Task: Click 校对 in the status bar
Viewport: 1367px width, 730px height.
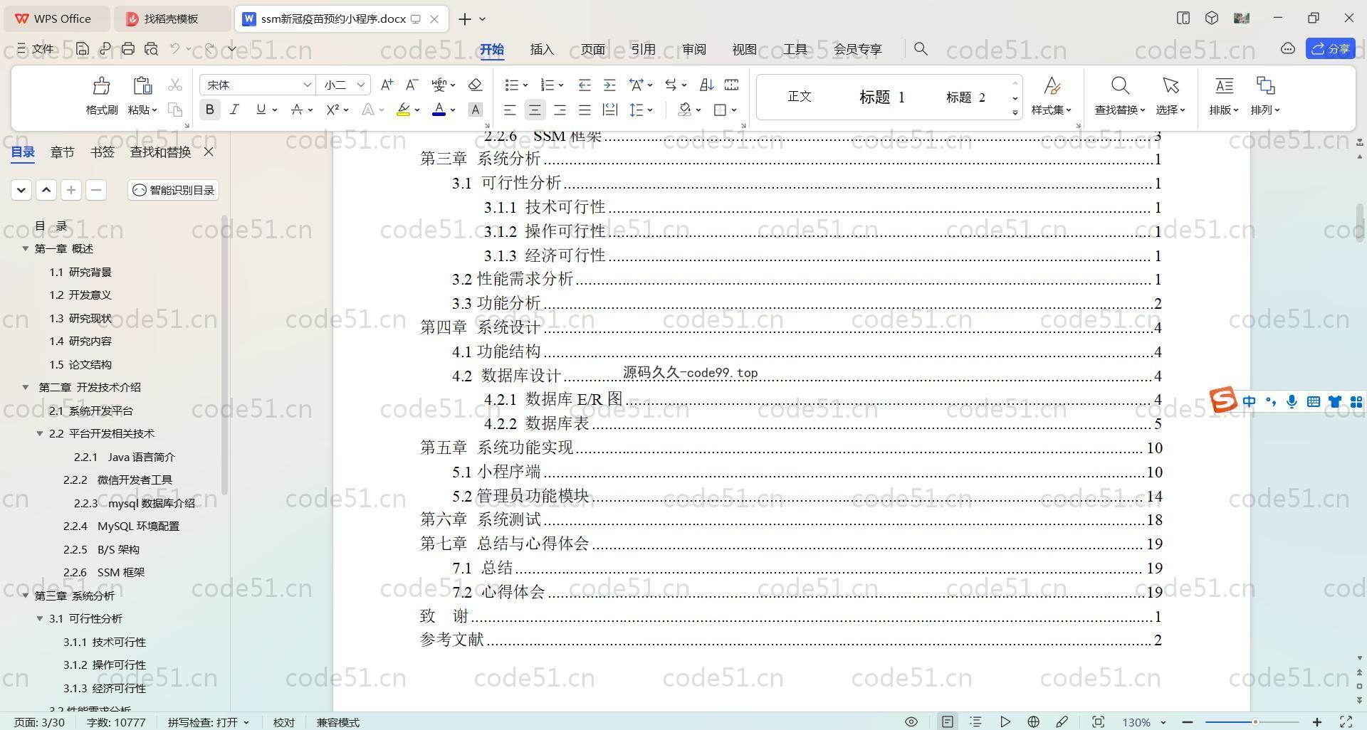Action: click(283, 722)
